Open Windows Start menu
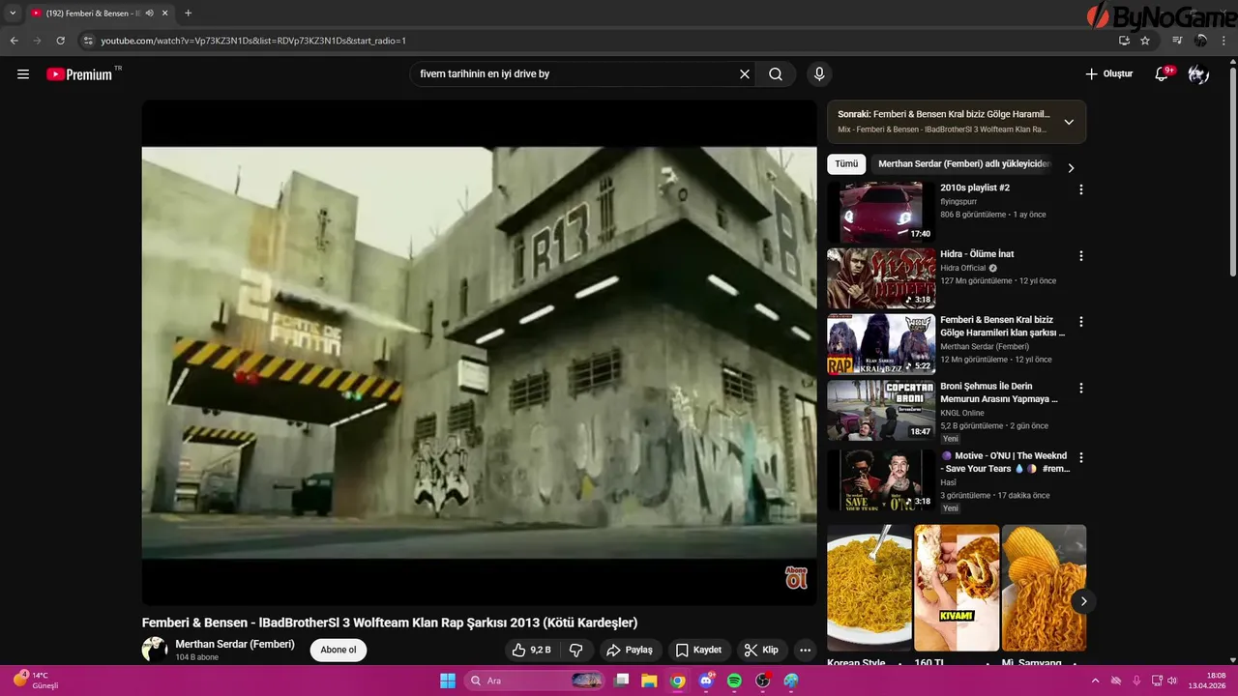The image size is (1238, 696). click(x=448, y=681)
